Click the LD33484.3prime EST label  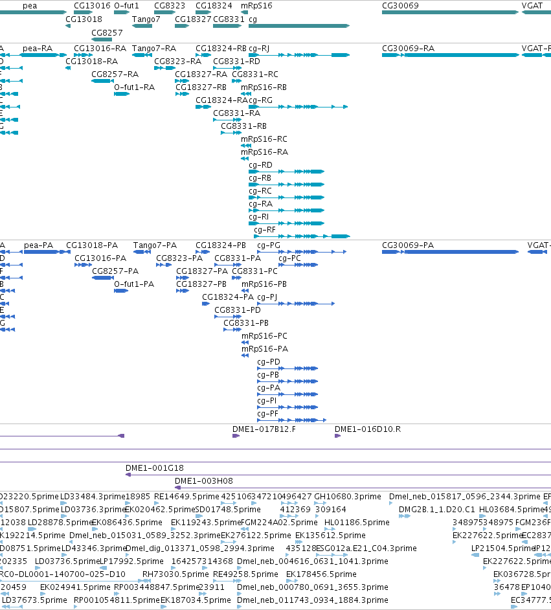tap(93, 497)
